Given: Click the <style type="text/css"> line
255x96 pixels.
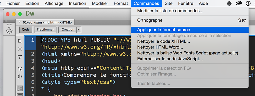Looking at the screenshot, I should pyautogui.click(x=78, y=82).
